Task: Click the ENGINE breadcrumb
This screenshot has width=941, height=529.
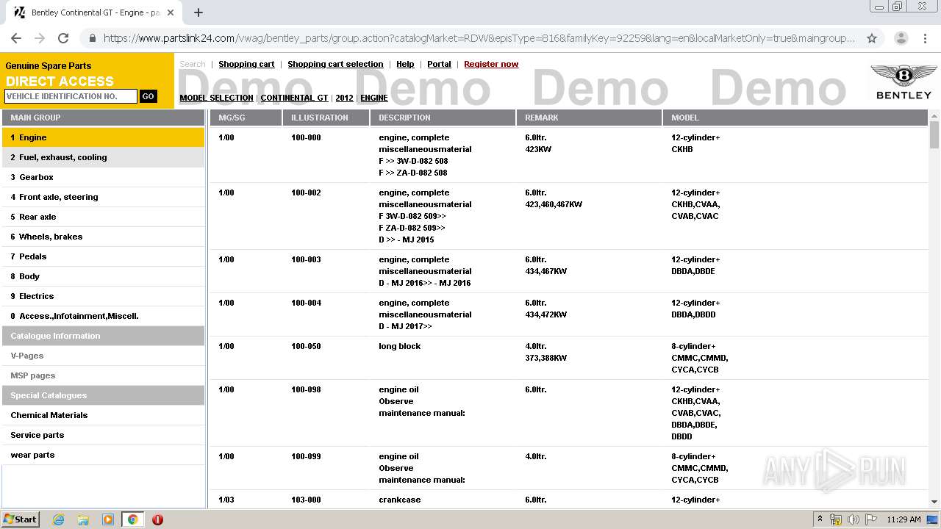Action: click(374, 98)
